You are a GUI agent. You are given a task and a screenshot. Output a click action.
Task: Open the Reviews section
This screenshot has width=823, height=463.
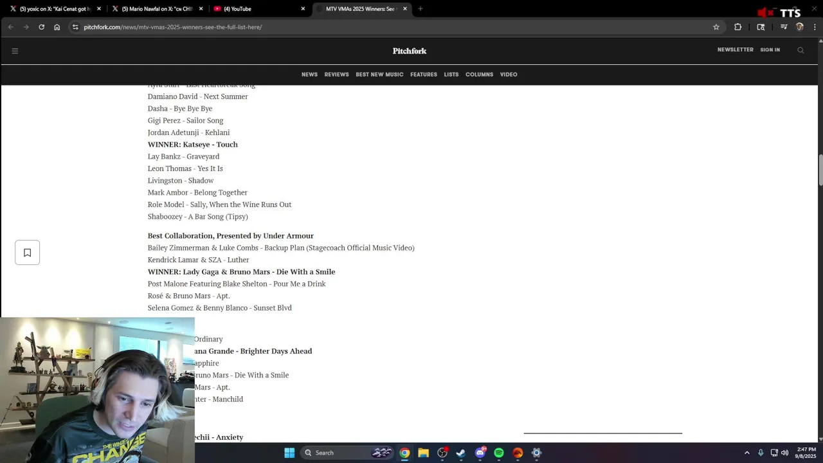tap(336, 75)
